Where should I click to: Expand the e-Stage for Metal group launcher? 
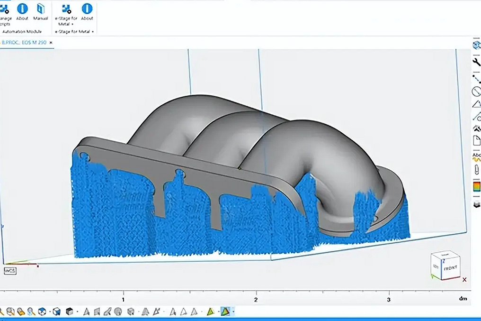[93, 32]
